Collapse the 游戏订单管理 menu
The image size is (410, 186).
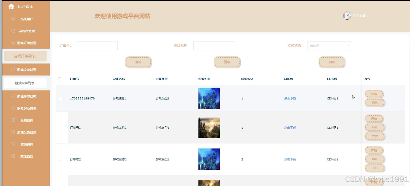click(x=26, y=43)
